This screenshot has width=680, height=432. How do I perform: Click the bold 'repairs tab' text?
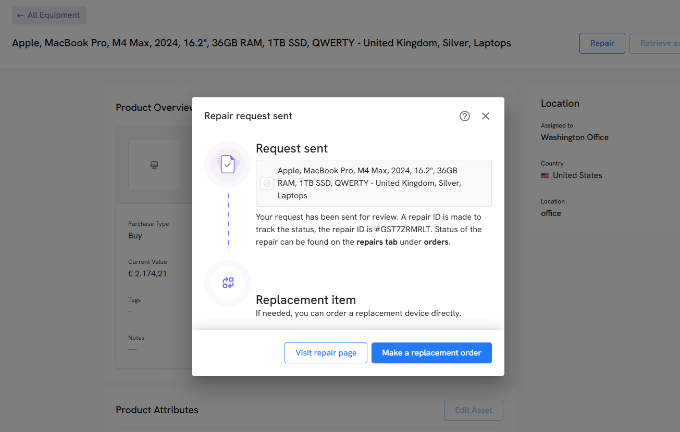pos(377,242)
